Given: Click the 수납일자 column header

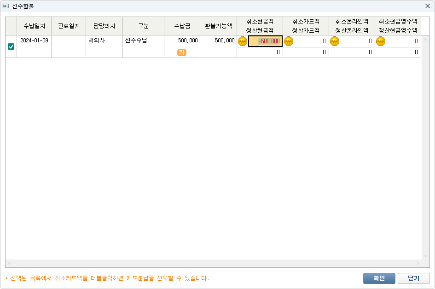Looking at the screenshot, I should 34,26.
